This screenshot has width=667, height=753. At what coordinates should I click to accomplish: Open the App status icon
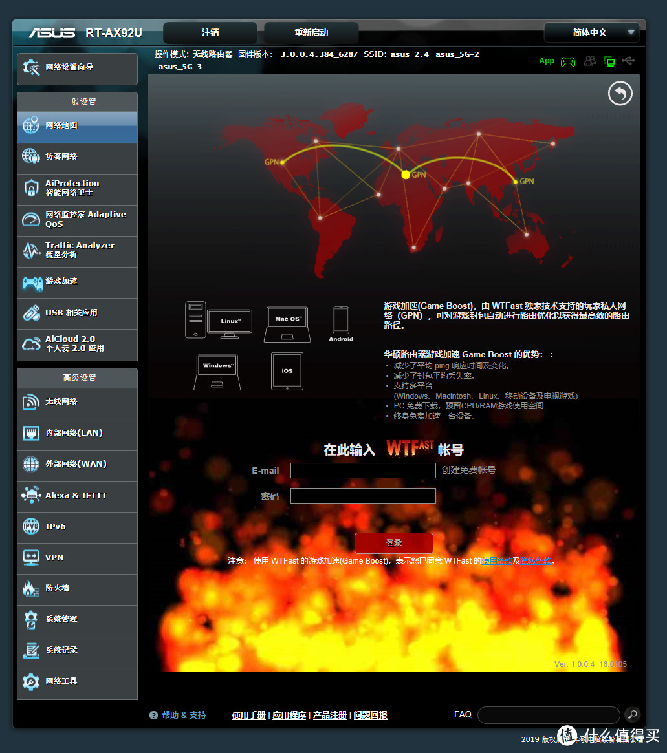(x=547, y=61)
